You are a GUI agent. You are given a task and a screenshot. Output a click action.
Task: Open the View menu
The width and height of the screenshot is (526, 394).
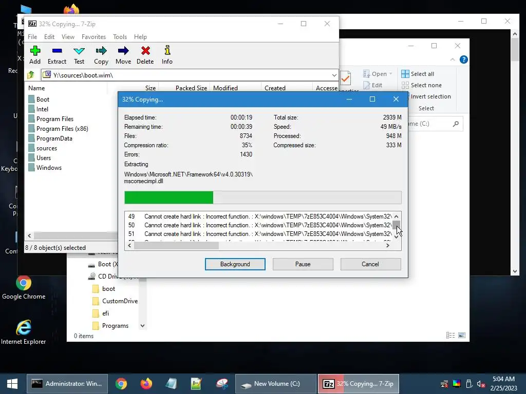[x=68, y=37]
